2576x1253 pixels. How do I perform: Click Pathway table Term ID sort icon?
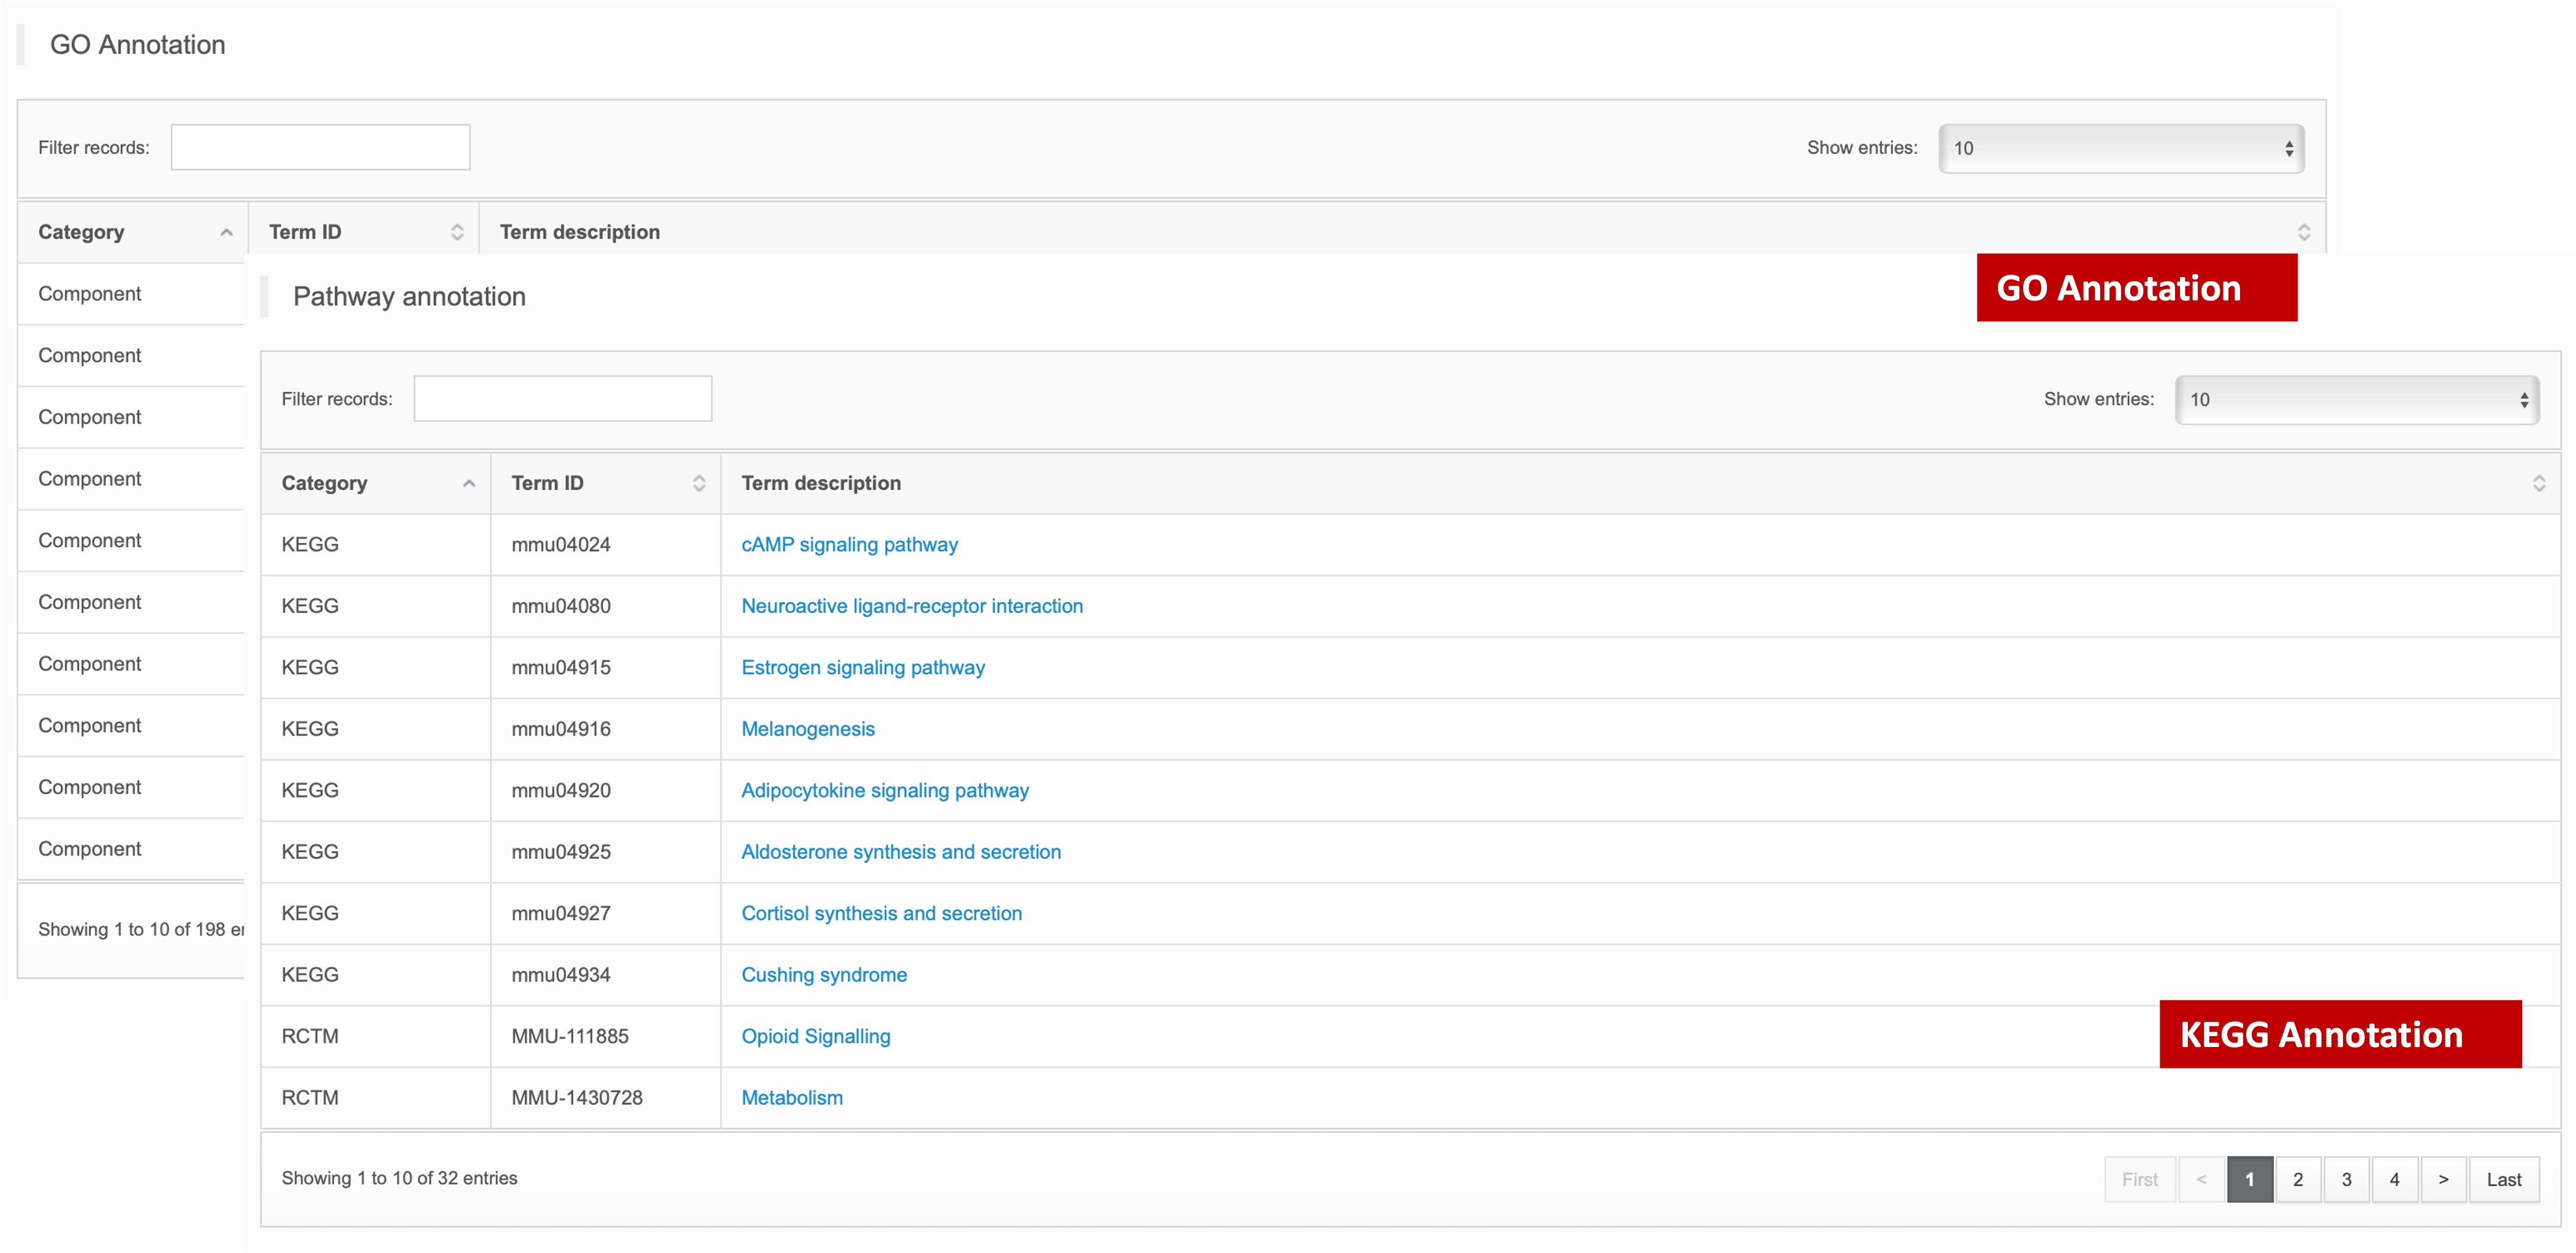point(699,483)
